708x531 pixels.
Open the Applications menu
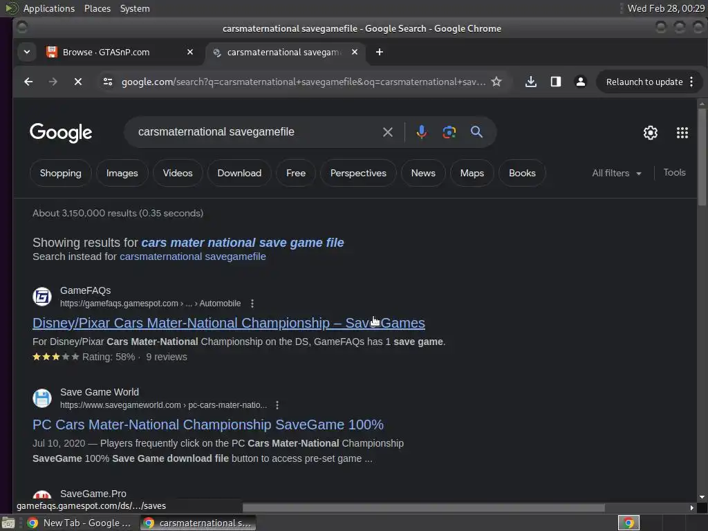tap(49, 8)
